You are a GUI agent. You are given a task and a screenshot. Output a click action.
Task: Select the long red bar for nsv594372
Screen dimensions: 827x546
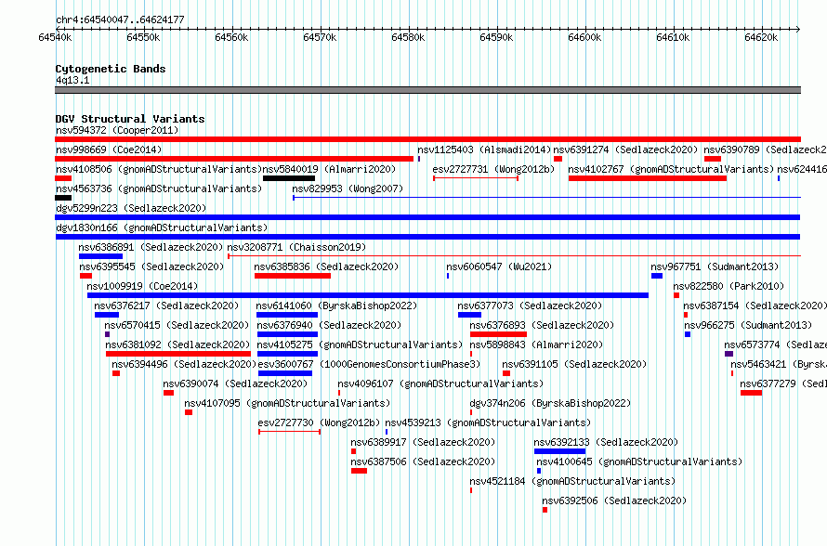pos(427,139)
